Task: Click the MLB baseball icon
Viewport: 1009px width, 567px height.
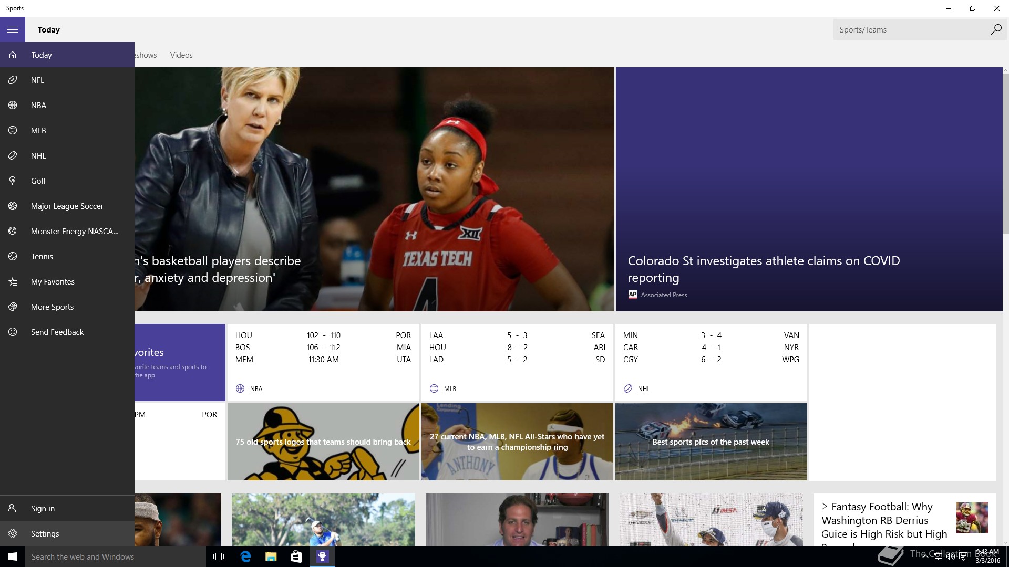Action: [13, 130]
